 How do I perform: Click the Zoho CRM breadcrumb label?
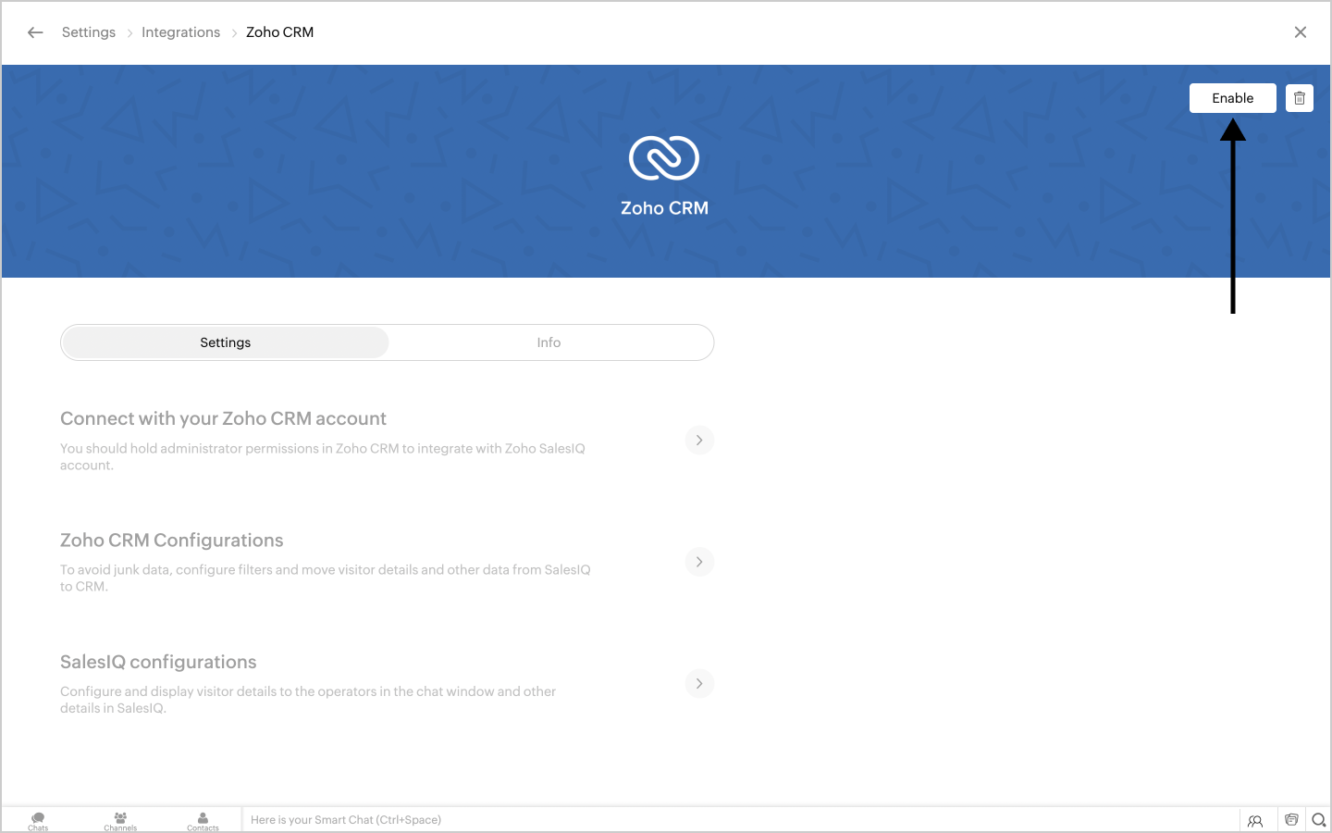click(x=279, y=32)
